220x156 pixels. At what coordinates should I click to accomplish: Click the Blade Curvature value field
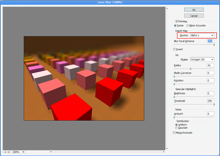point(210,73)
